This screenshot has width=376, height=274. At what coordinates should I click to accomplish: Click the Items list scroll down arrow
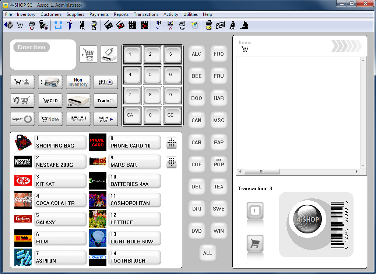coord(363,166)
